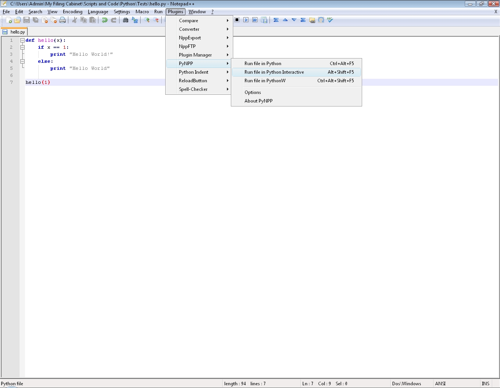Collapse the fold marker at line 2
The image size is (500, 388).
[x=22, y=47]
